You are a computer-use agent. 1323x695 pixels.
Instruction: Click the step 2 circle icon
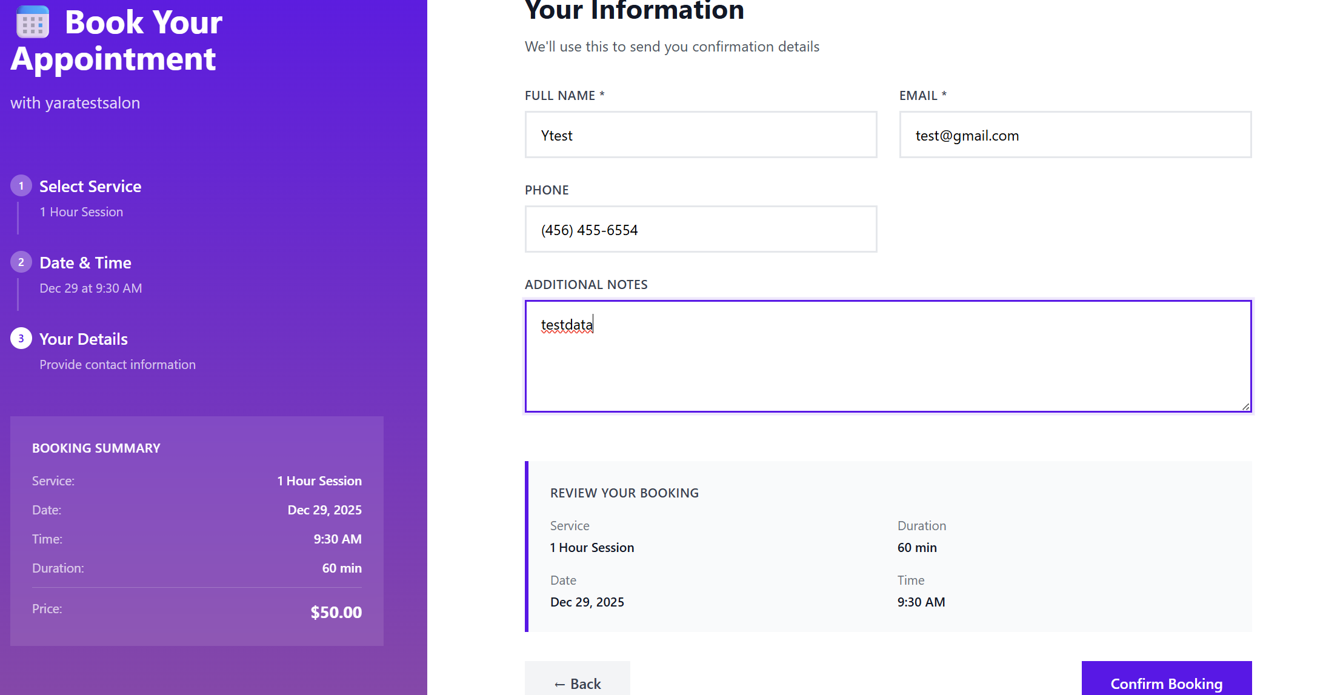click(21, 262)
